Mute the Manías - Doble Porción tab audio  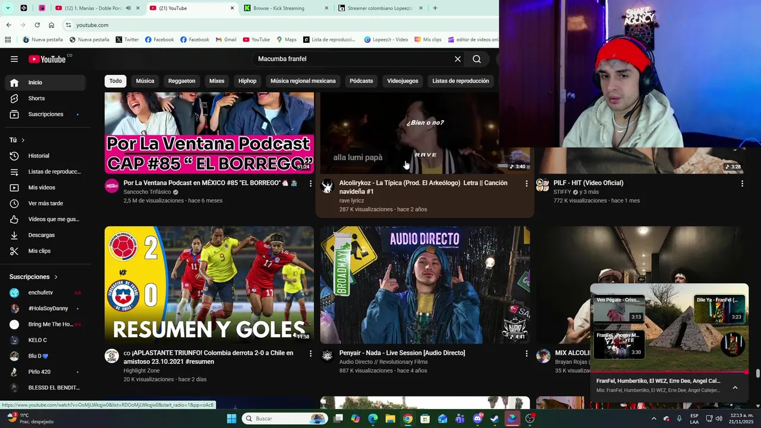(x=128, y=8)
